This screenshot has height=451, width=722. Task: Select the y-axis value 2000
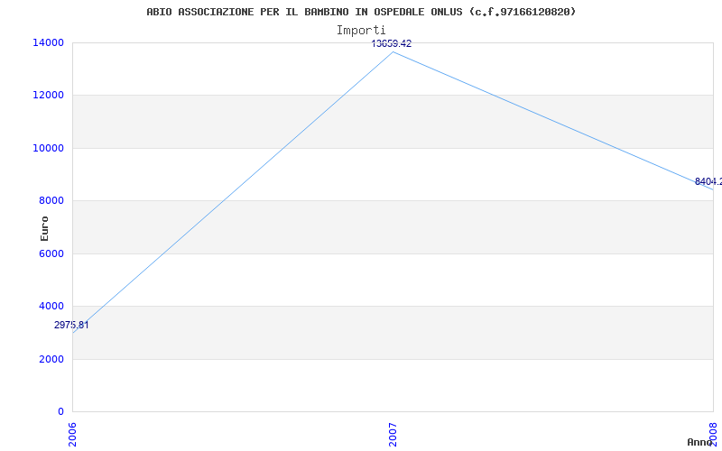51,359
